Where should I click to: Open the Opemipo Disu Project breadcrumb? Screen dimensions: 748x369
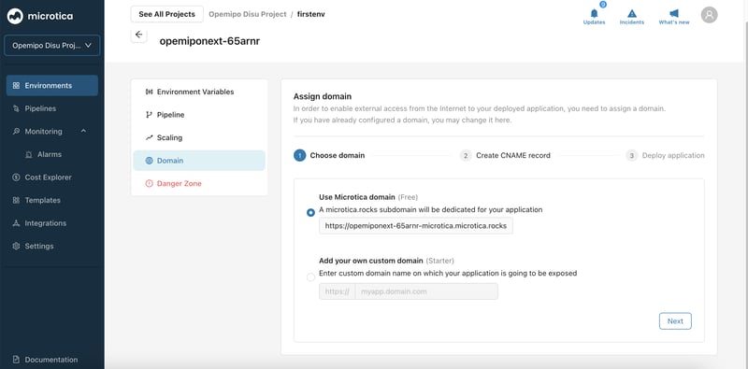click(247, 14)
